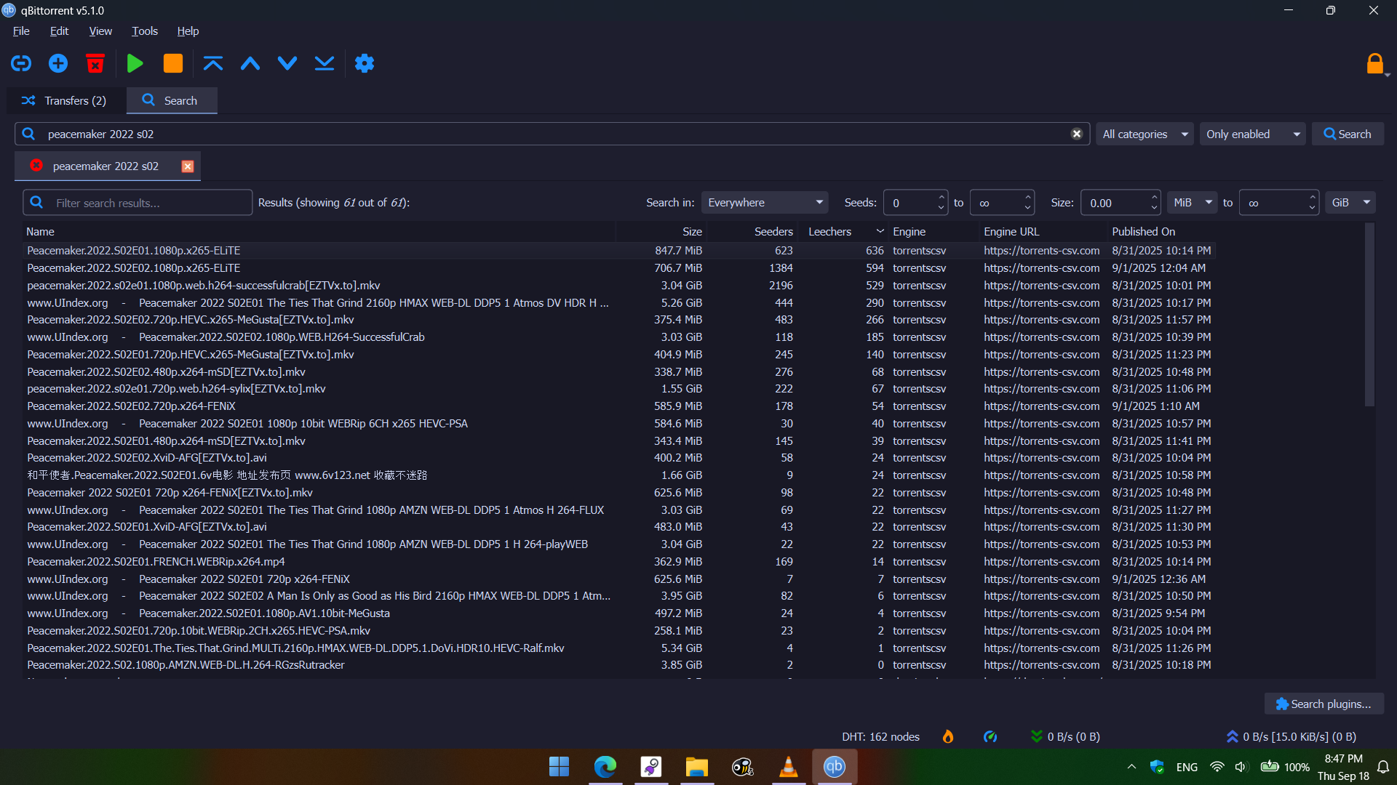The height and width of the screenshot is (785, 1397).
Task: Click the orange flame status bar icon
Action: [948, 736]
